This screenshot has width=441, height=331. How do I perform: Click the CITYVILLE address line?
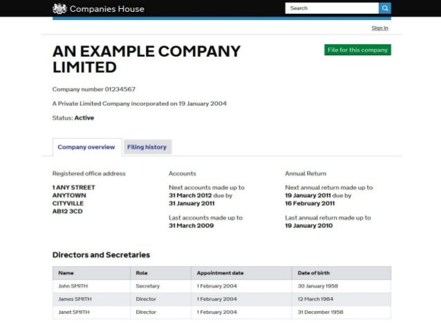(68, 203)
